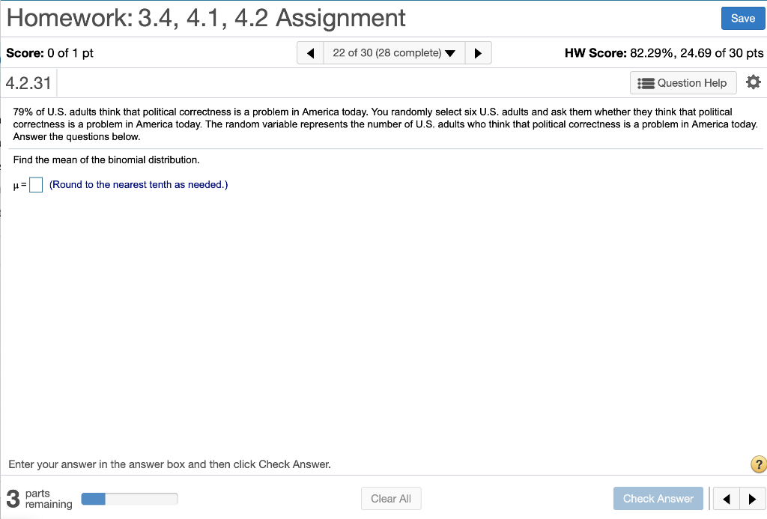Open the settings gear icon
Viewport: 767px width, 519px height.
[753, 82]
